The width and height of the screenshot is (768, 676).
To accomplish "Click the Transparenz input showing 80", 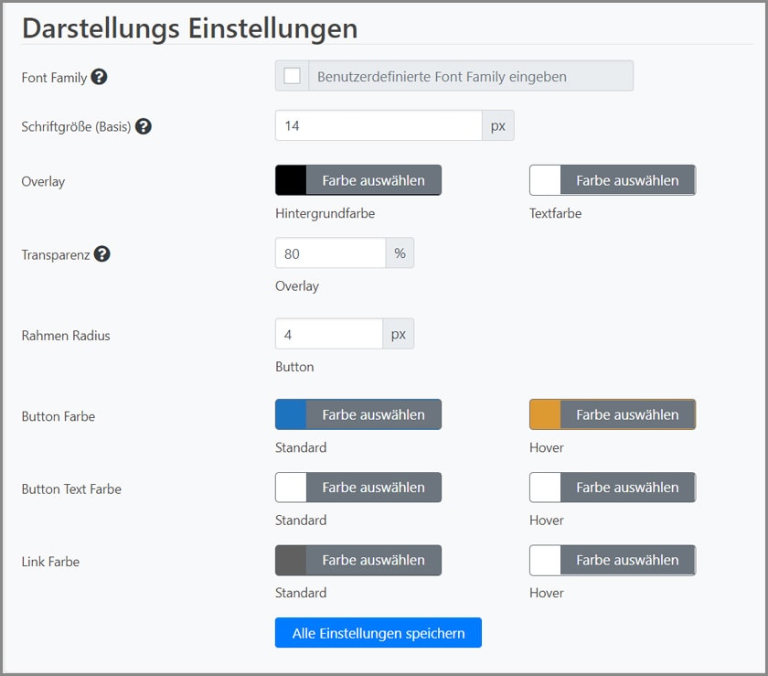I will coord(330,253).
